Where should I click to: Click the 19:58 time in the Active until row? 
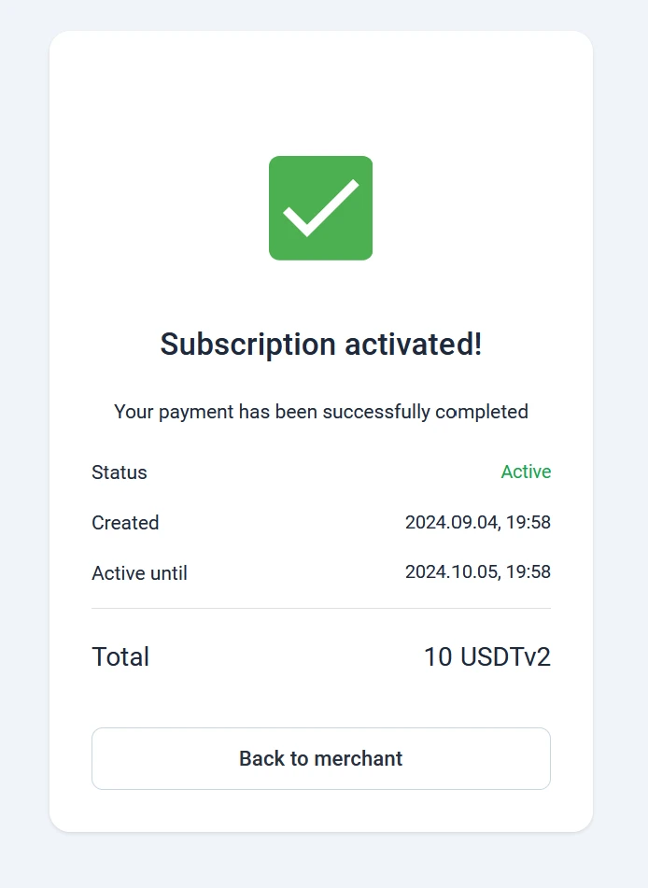tap(528, 572)
